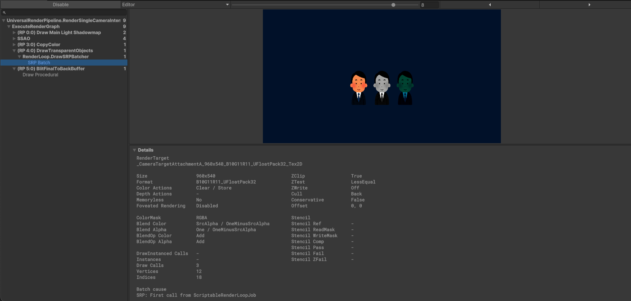
Task: Click the Draw Calls value 3
Action: coord(197,266)
